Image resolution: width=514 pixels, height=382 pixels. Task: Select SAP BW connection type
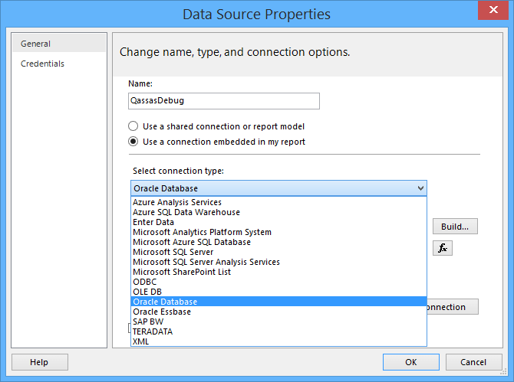pos(279,322)
